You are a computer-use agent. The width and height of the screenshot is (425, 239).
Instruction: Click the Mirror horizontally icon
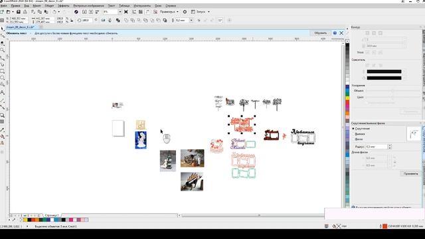pos(103,21)
